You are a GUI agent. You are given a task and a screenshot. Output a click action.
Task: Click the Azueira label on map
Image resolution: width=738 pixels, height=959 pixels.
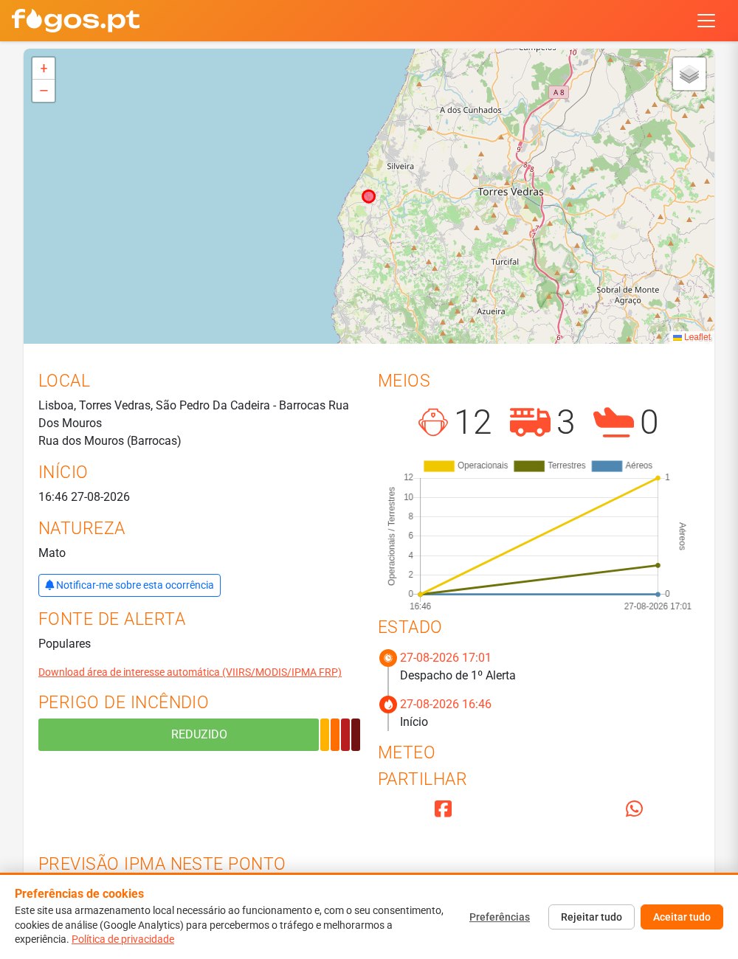coord(491,311)
